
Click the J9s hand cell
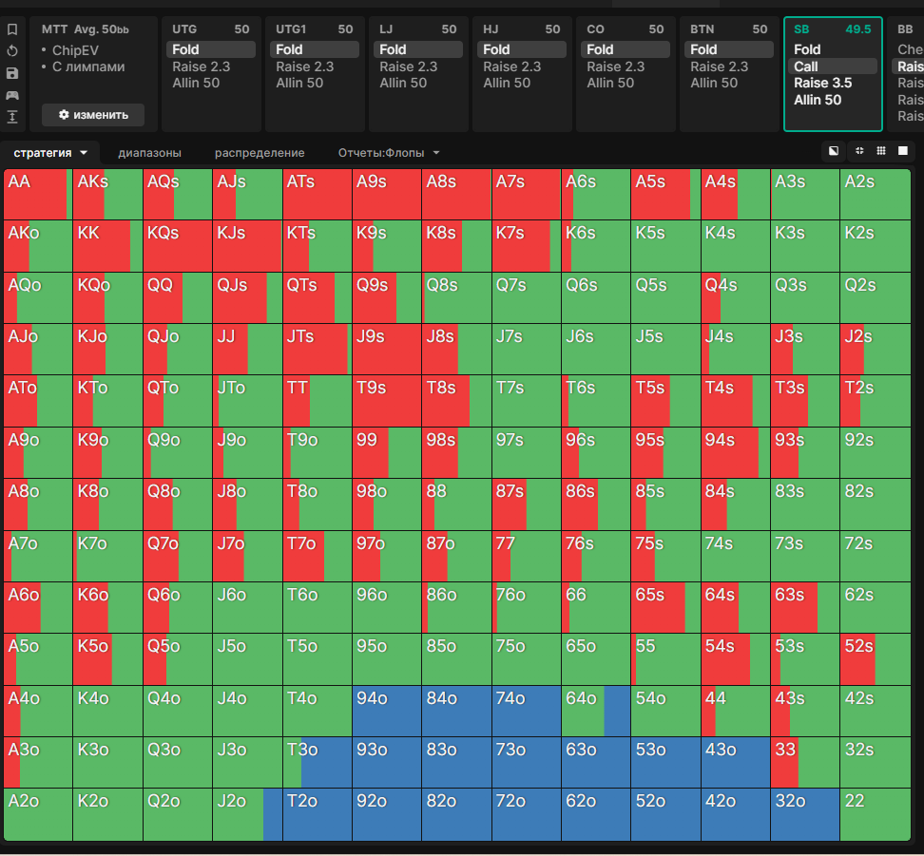(387, 350)
